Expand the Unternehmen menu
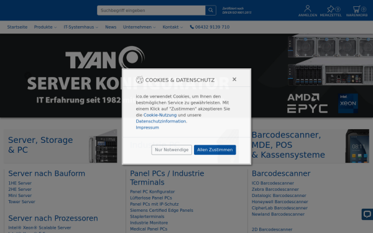The height and width of the screenshot is (233, 373). (139, 27)
